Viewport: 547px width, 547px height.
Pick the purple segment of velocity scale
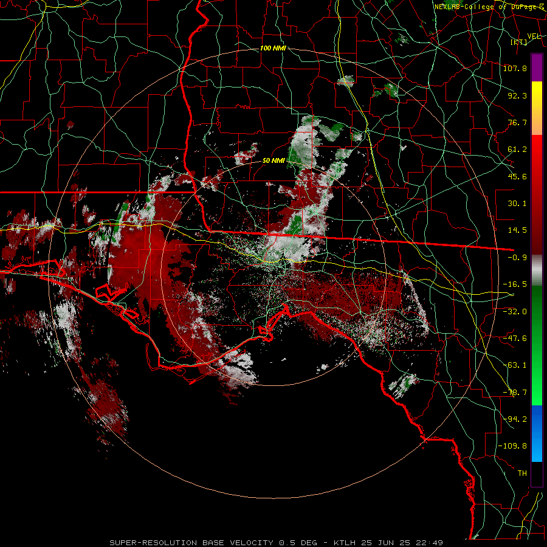tap(537, 67)
